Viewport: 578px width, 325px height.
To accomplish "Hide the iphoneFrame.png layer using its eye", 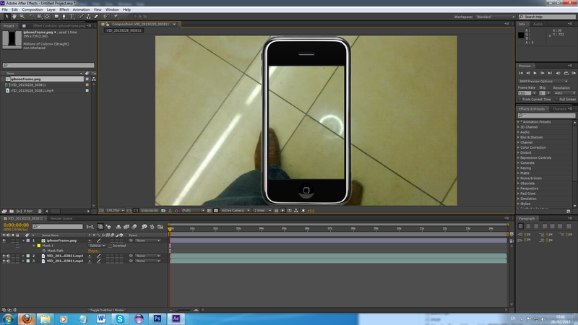I will click(4, 240).
